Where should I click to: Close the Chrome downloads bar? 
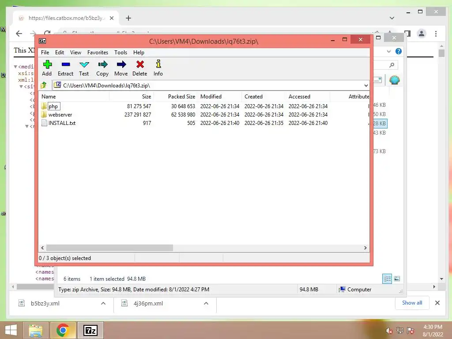coord(437,303)
